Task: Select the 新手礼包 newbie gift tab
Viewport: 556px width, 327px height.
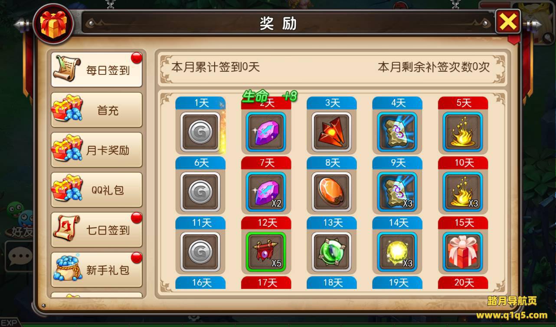Action: pos(97,270)
